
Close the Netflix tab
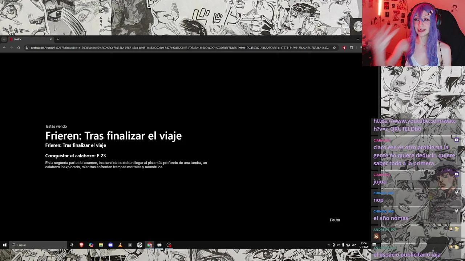[x=51, y=39]
